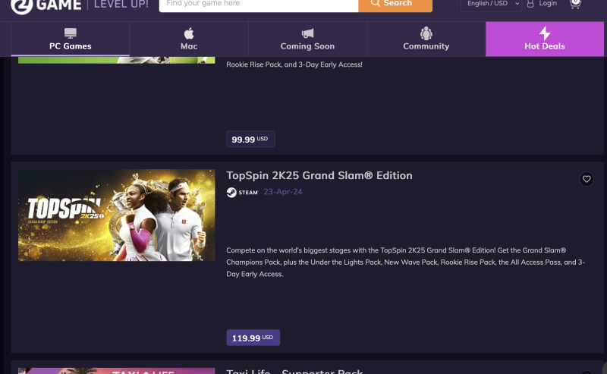The width and height of the screenshot is (607, 374).
Task: Click the Community people icon
Action: (426, 33)
